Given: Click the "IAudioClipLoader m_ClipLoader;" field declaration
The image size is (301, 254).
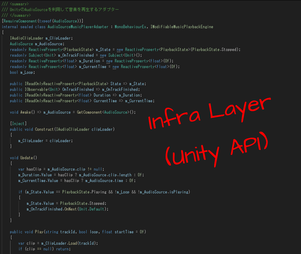Looking at the screenshot, I should (41, 38).
